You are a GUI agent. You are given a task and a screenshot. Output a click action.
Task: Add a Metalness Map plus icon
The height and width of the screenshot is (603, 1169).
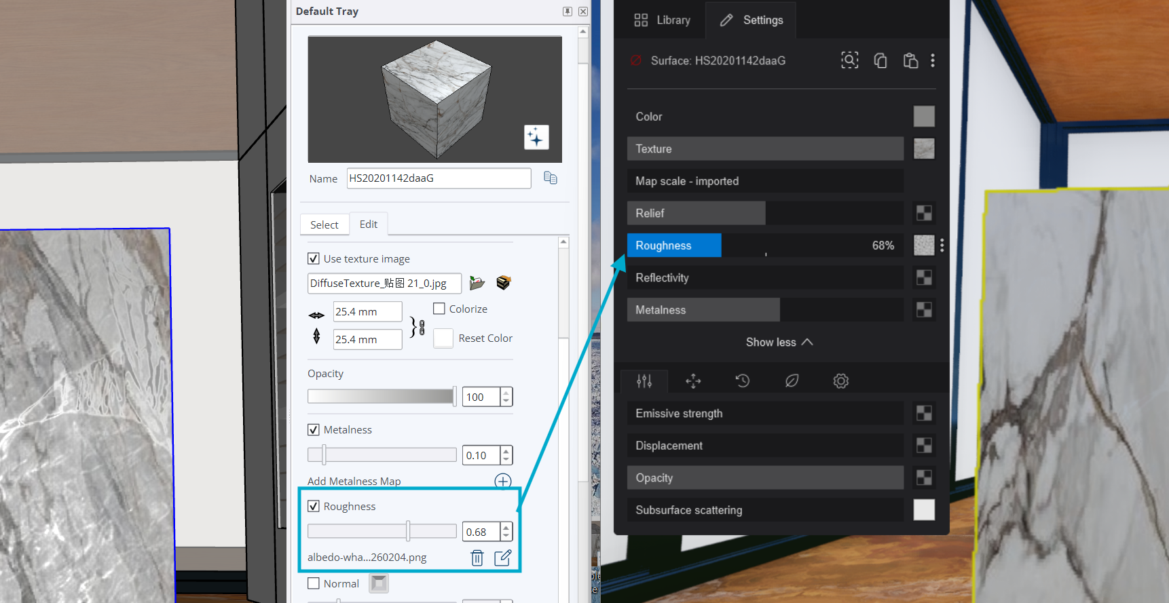(x=502, y=481)
